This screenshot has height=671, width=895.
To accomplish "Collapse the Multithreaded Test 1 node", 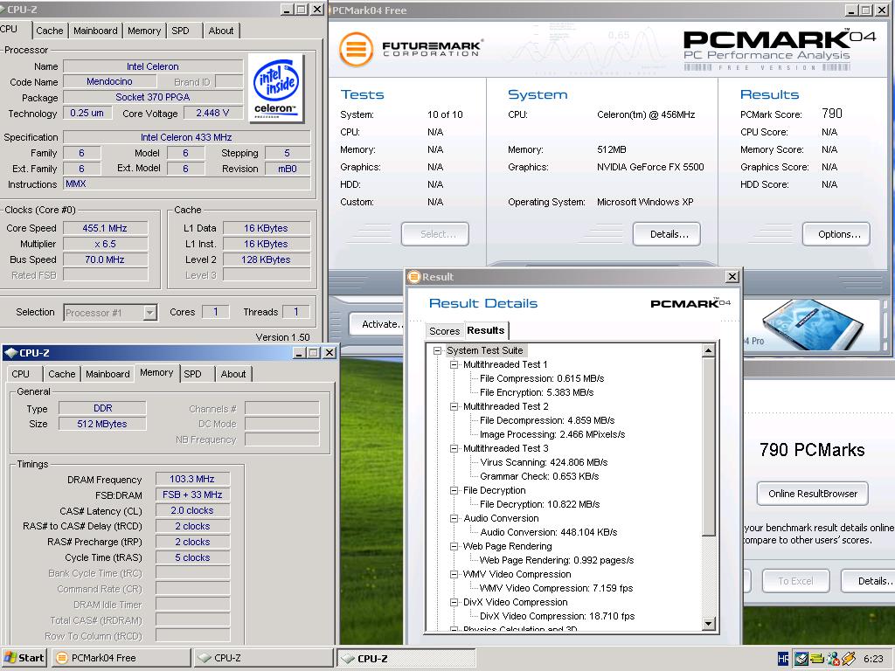I will point(454,364).
